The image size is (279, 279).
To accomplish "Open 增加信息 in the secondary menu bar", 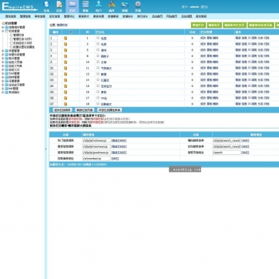I will point(11,16).
